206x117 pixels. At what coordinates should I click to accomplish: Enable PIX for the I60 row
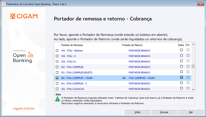click(x=188, y=78)
